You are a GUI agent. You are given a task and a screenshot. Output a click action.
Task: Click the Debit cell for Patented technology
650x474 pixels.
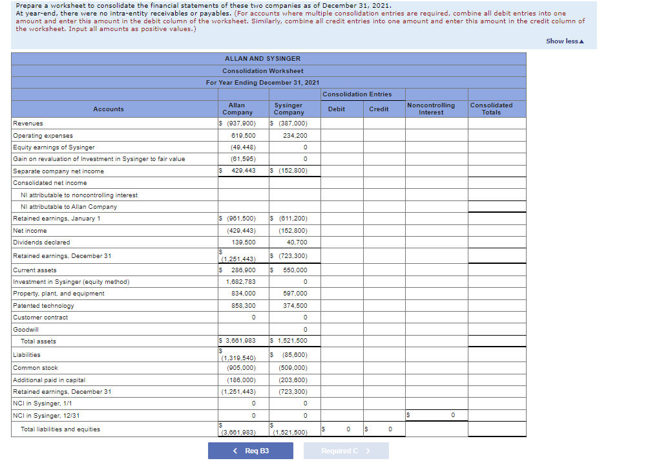[341, 305]
